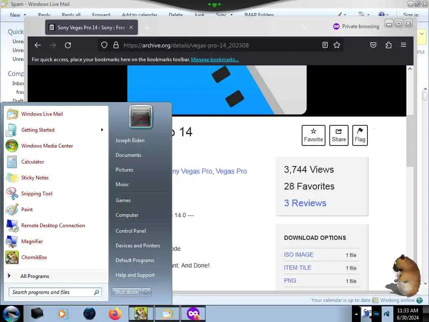This screenshot has height=322, width=429.
Task: Bookmark this page with star icon
Action: [337, 45]
